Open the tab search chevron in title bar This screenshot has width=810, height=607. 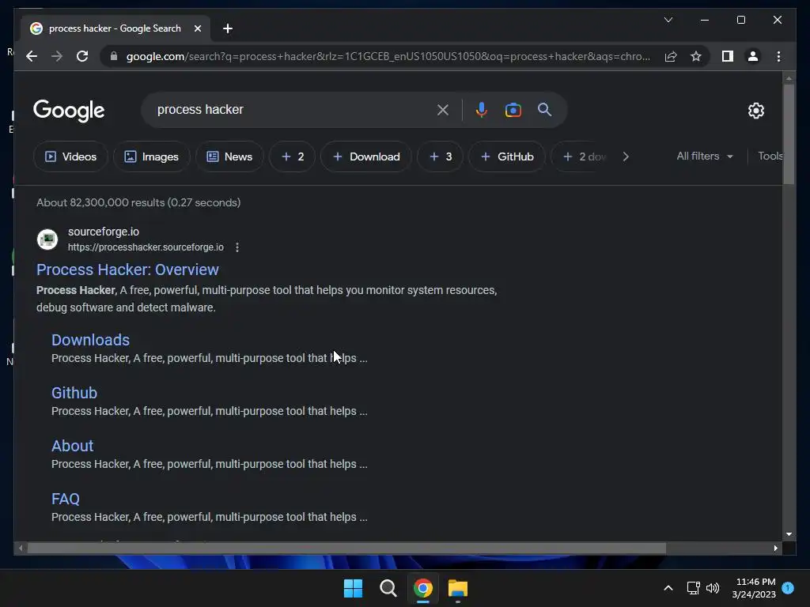point(668,20)
